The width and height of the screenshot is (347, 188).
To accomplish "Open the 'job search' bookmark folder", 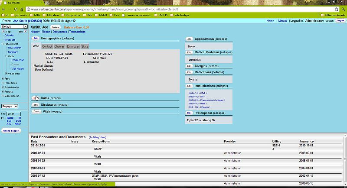I will coord(19,15).
